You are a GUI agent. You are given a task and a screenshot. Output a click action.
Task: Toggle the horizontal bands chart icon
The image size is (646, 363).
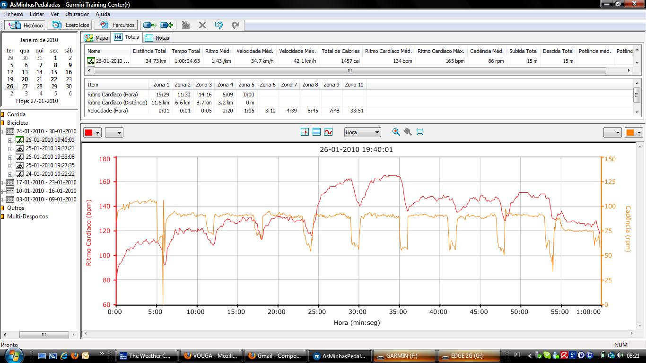[316, 132]
